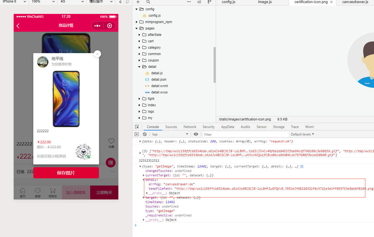Open detail.wxml file
374x237 pixels.
(x=159, y=86)
